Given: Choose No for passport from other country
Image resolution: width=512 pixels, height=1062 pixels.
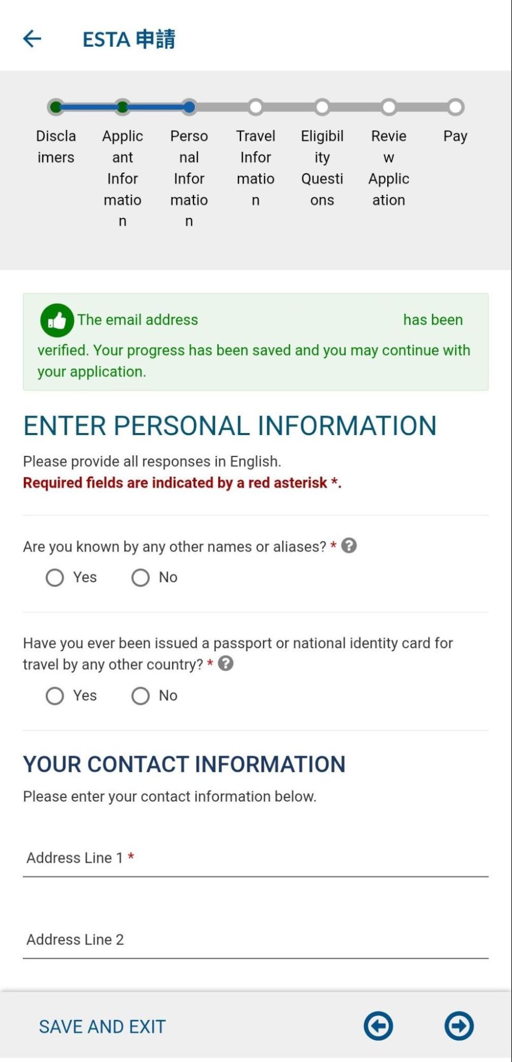Looking at the screenshot, I should pos(141,696).
